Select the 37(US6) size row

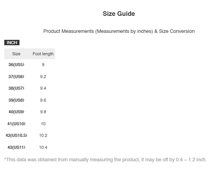(x=30, y=77)
